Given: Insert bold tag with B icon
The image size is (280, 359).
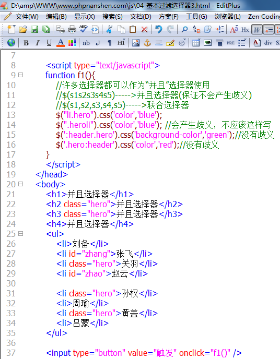Looking at the screenshot, I should (x=26, y=43).
